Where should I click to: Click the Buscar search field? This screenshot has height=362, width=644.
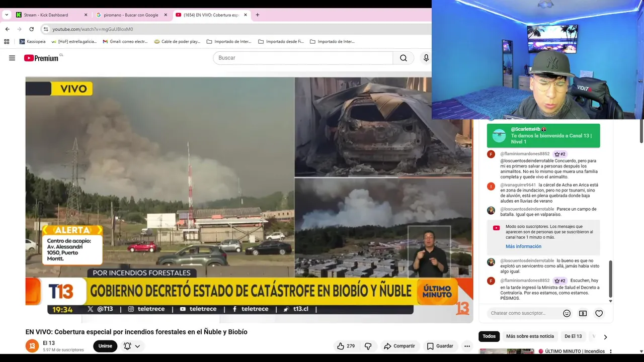click(x=303, y=58)
